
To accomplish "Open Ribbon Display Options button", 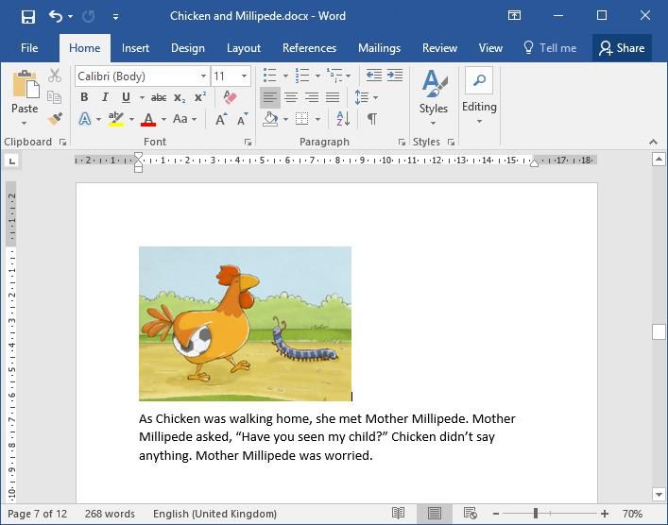I will coord(514,16).
